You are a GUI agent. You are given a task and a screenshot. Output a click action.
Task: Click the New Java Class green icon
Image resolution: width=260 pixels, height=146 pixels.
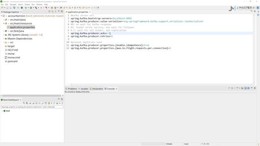point(55,8)
